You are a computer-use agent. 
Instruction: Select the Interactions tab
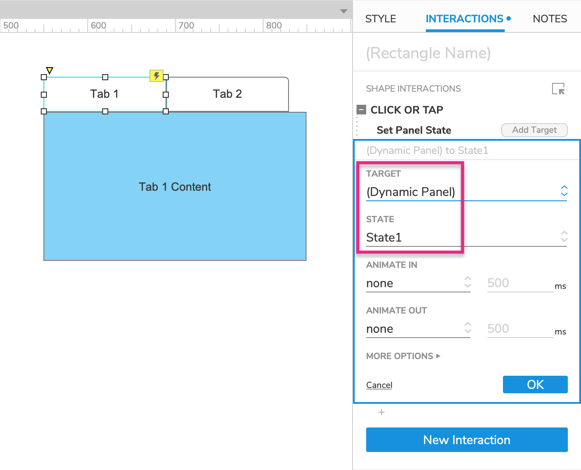coord(465,19)
